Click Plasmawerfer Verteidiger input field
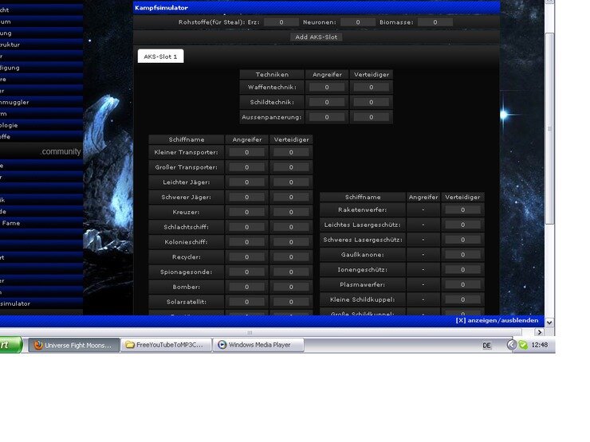The height and width of the screenshot is (442, 590). pyautogui.click(x=462, y=284)
